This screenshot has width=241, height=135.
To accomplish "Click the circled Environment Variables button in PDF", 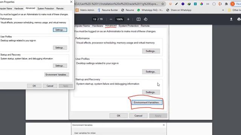I will pos(147,102).
